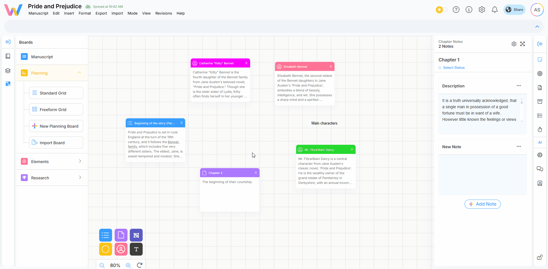This screenshot has width=548, height=269.
Task: Add a list card from the blue toolbar icon
Action: [105, 235]
